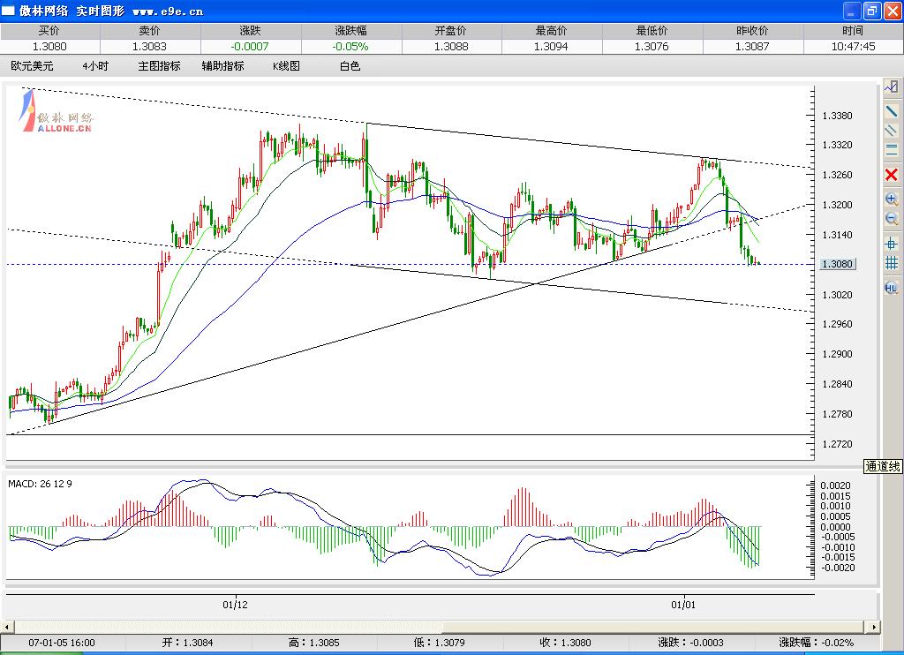Click the red X delete-lines icon
Image resolution: width=904 pixels, height=655 pixels.
(x=892, y=175)
